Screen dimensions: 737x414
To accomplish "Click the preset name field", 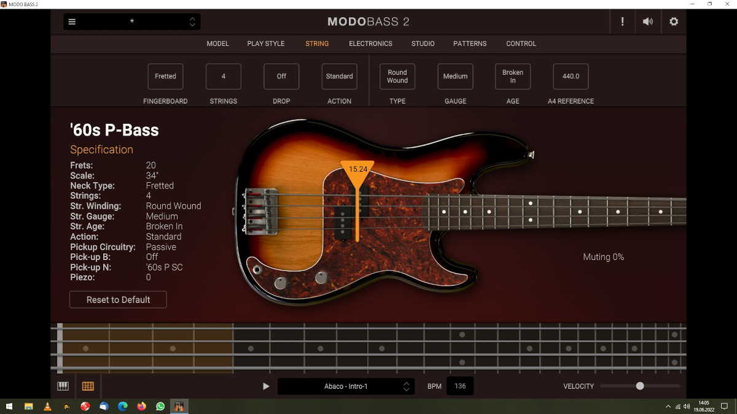I will 132,22.
